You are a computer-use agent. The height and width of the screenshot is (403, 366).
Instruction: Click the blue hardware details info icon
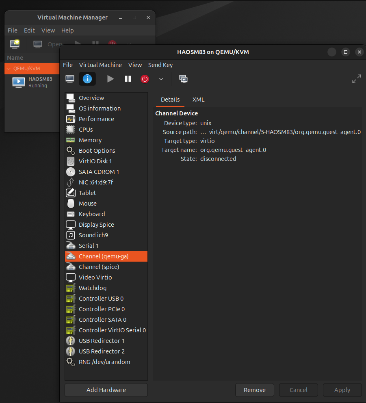pos(87,79)
